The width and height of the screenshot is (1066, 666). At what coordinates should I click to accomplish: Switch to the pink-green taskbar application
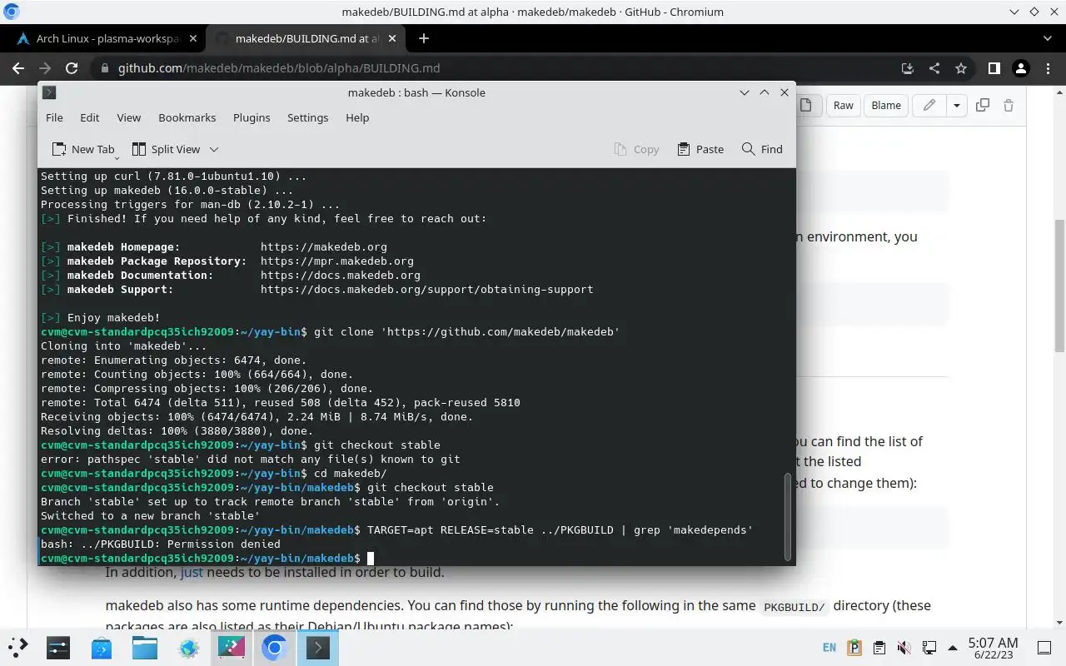(x=232, y=648)
